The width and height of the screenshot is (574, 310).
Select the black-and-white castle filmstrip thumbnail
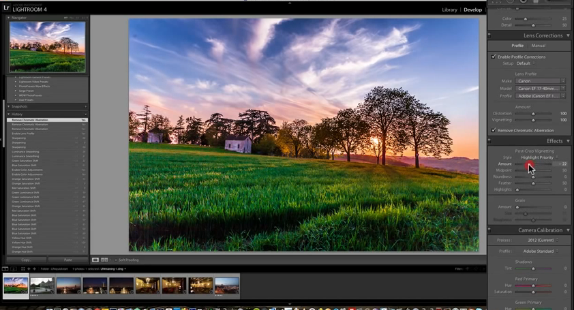click(x=42, y=285)
